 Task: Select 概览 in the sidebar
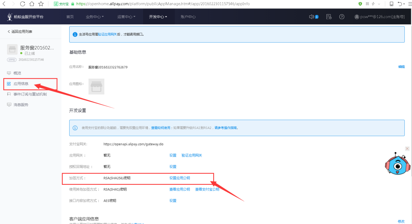click(x=17, y=73)
